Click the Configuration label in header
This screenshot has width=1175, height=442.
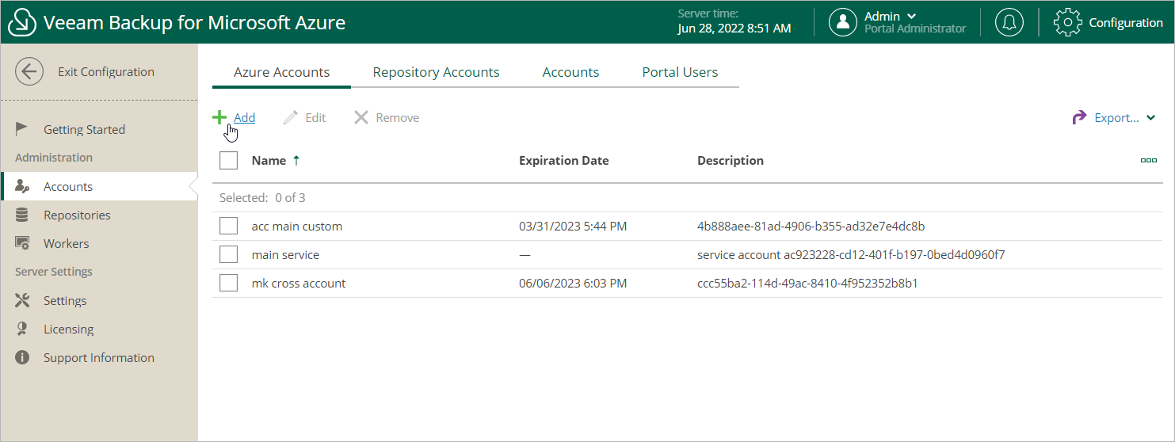1126,23
